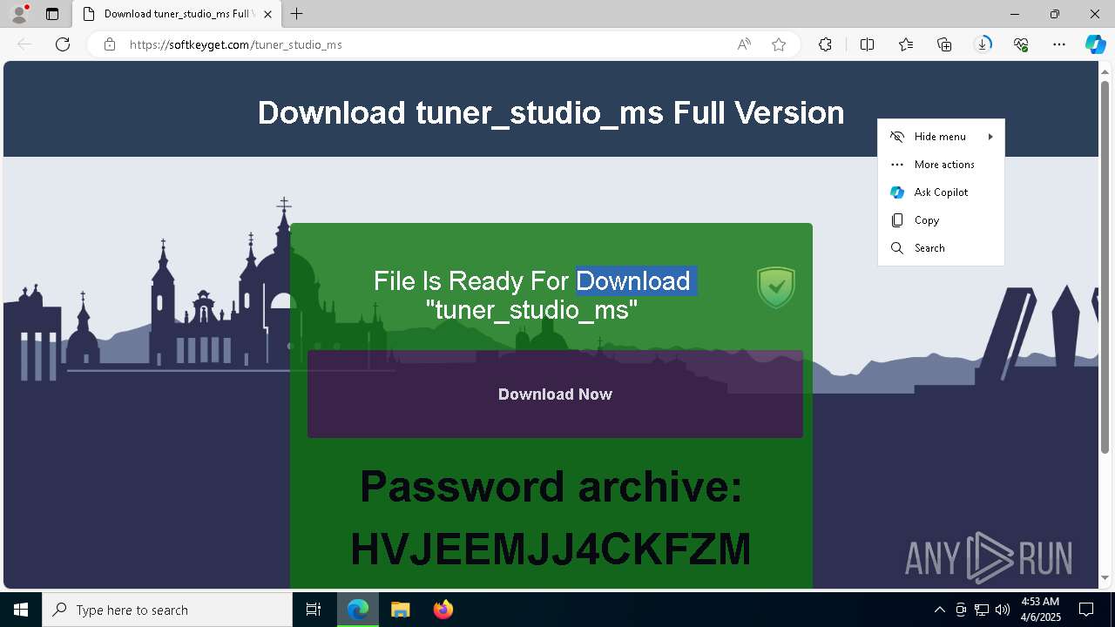Open the clock showing 4:53 AM
The height and width of the screenshot is (627, 1115).
(x=1040, y=610)
